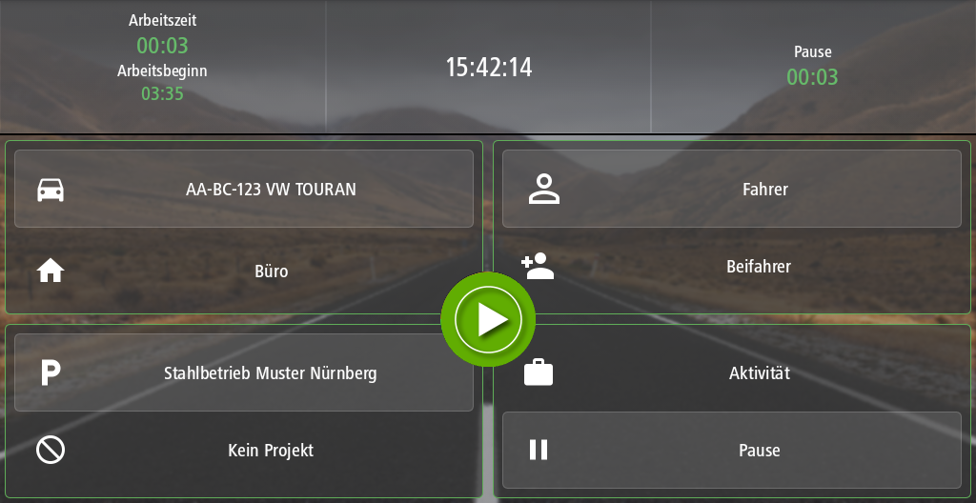Click the Fahrer person icon
Image resolution: width=976 pixels, height=503 pixels.
point(543,190)
